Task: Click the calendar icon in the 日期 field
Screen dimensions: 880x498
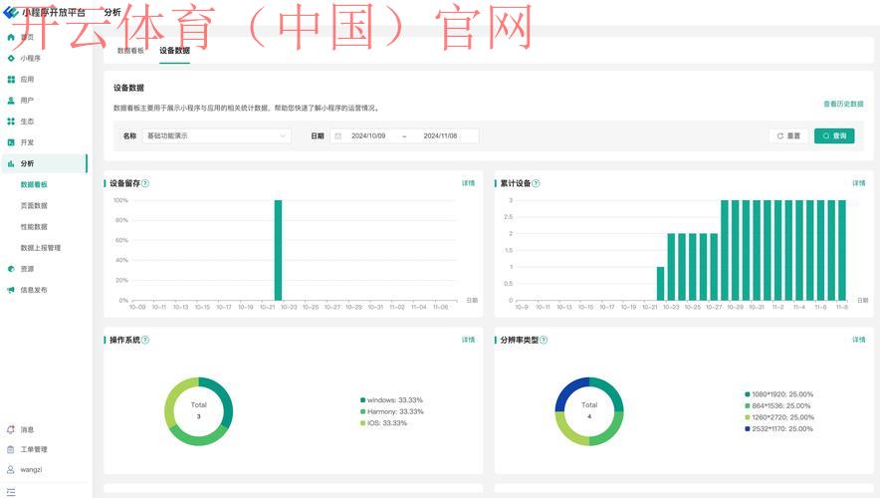Action: [x=337, y=135]
